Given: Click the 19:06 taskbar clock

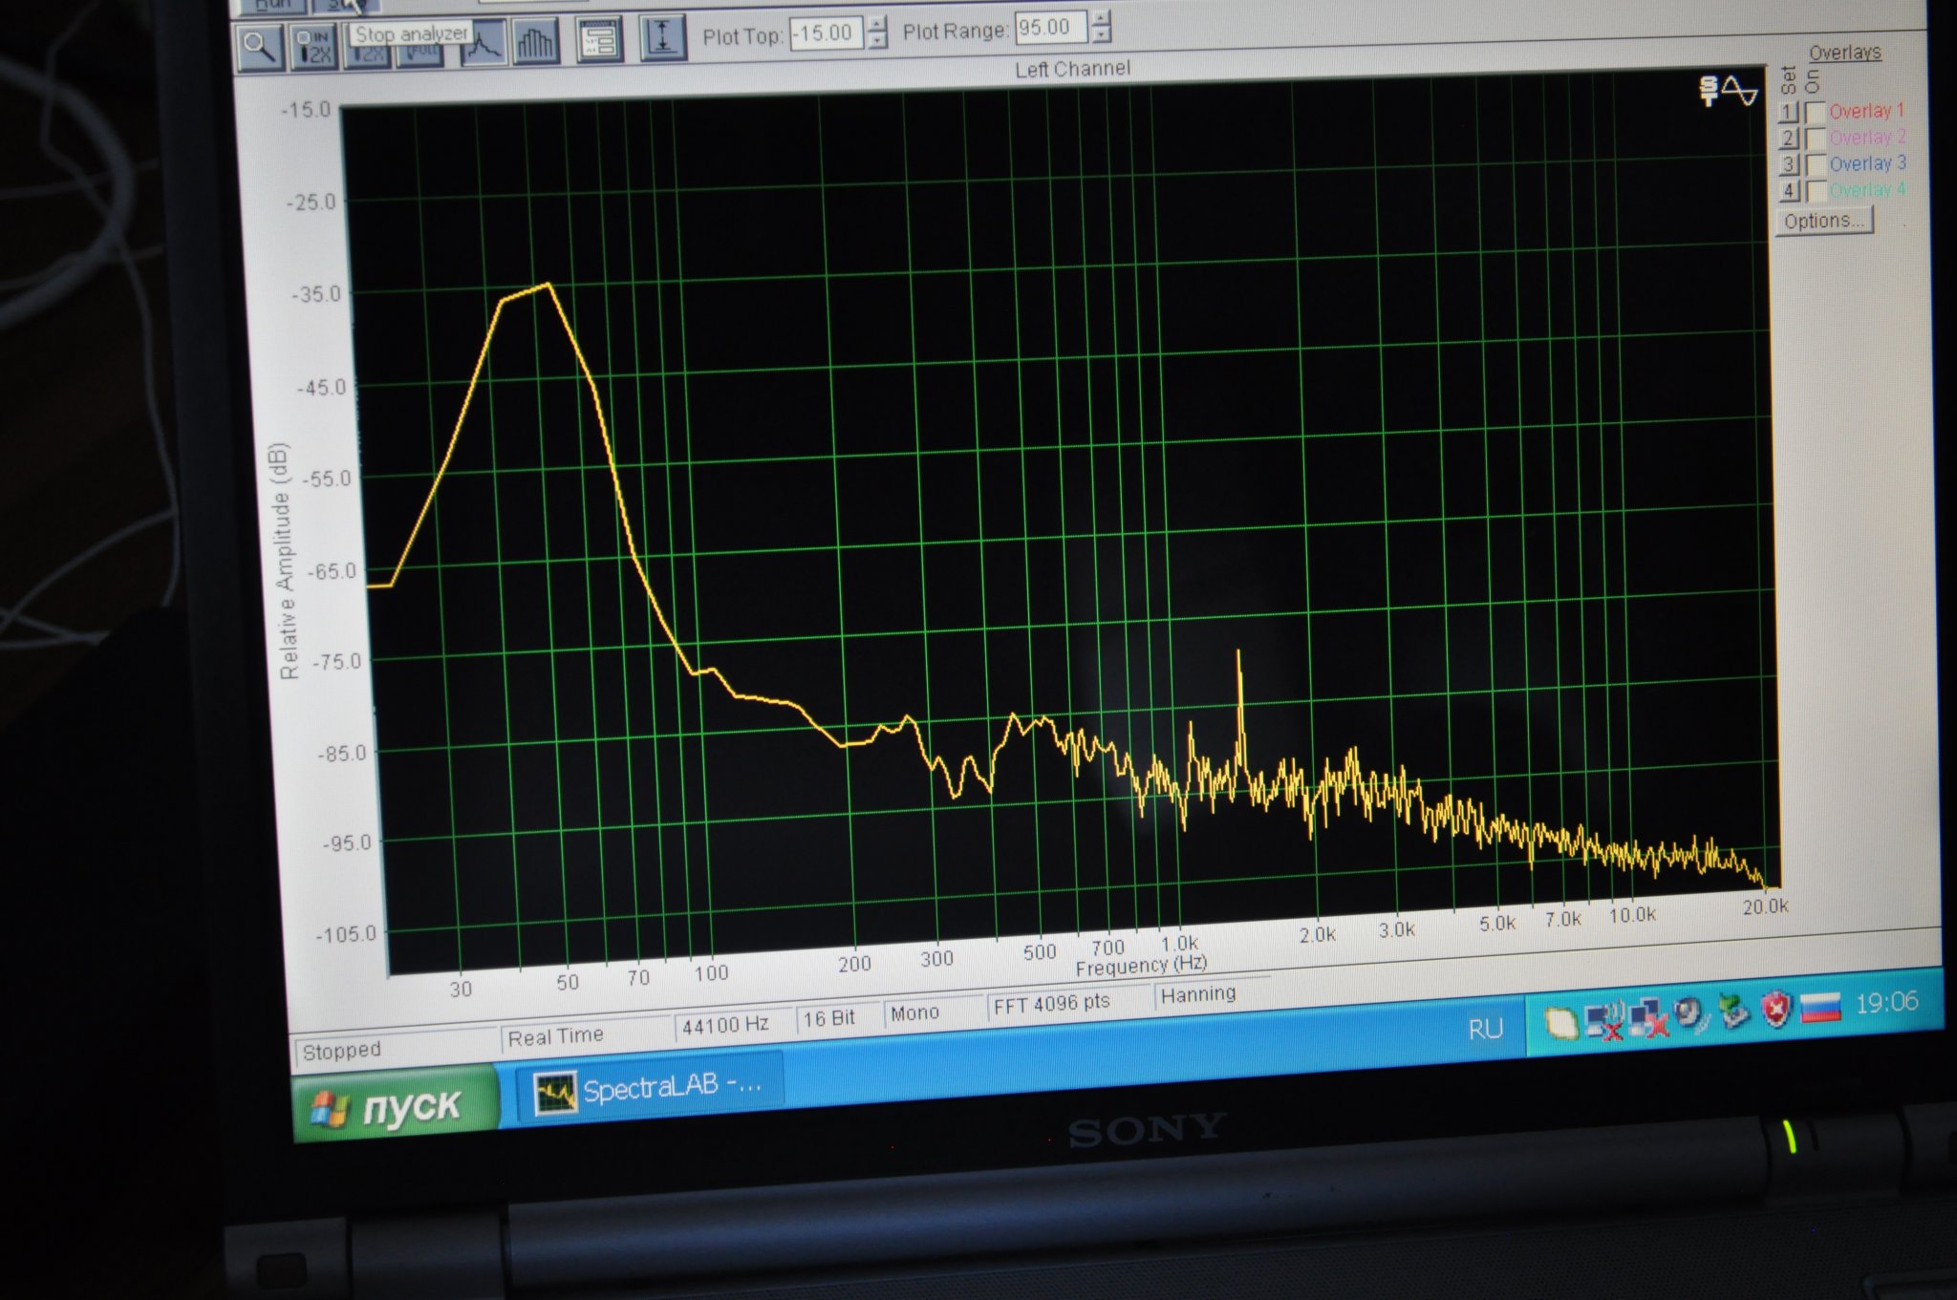Looking at the screenshot, I should (1886, 1002).
